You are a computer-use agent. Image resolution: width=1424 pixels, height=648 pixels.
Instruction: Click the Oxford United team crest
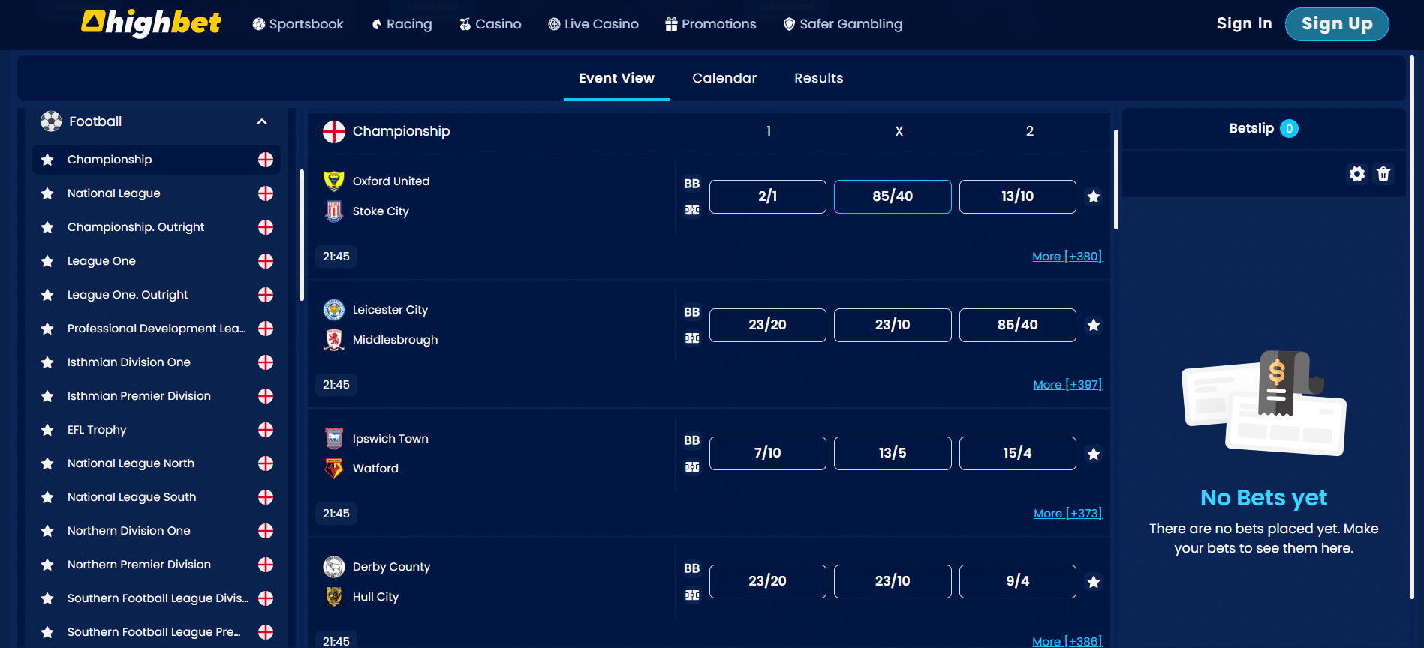point(334,181)
